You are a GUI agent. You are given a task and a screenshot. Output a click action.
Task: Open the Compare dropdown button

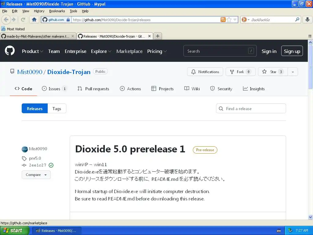pyautogui.click(x=36, y=175)
